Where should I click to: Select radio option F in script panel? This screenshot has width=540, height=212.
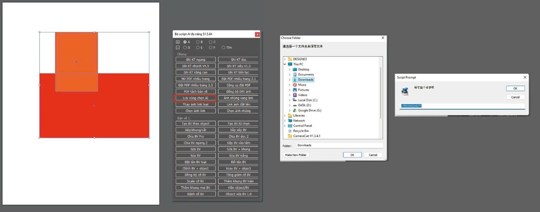click(210, 48)
